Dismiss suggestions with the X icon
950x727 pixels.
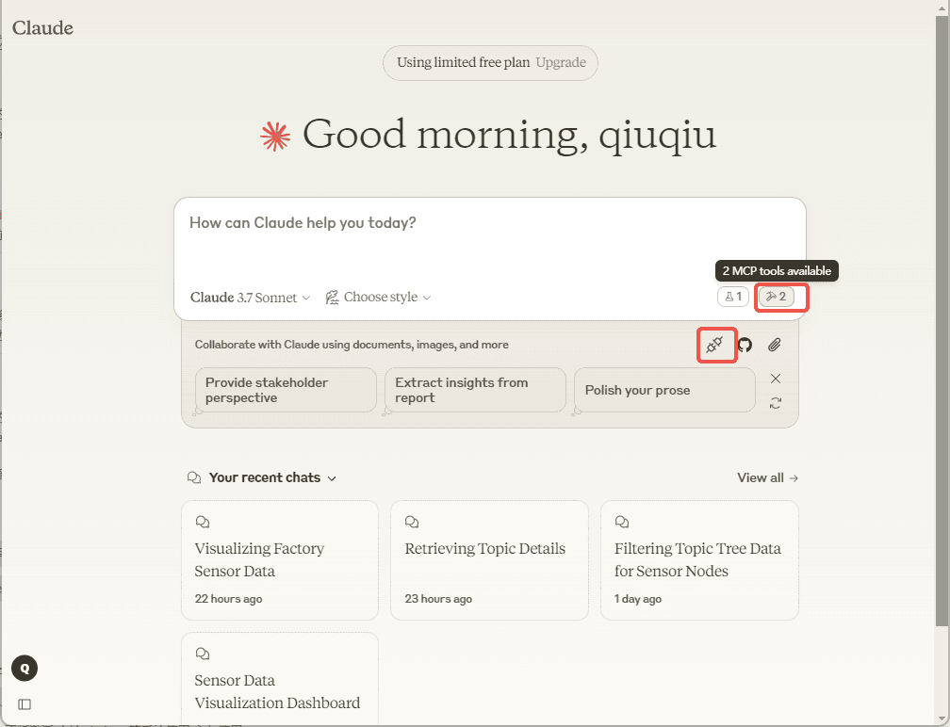pos(776,379)
